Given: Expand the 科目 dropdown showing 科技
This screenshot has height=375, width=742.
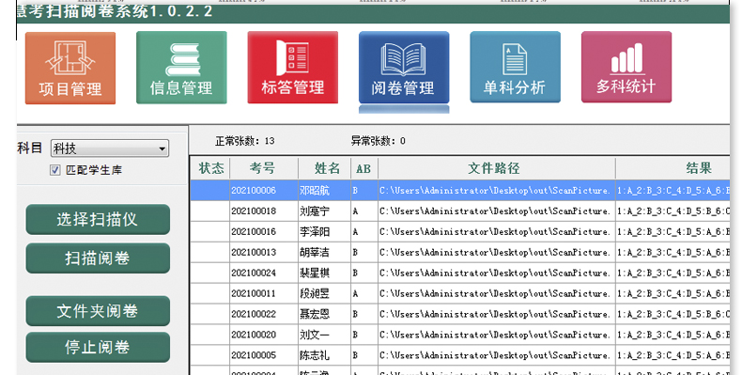Looking at the screenshot, I should [x=109, y=148].
